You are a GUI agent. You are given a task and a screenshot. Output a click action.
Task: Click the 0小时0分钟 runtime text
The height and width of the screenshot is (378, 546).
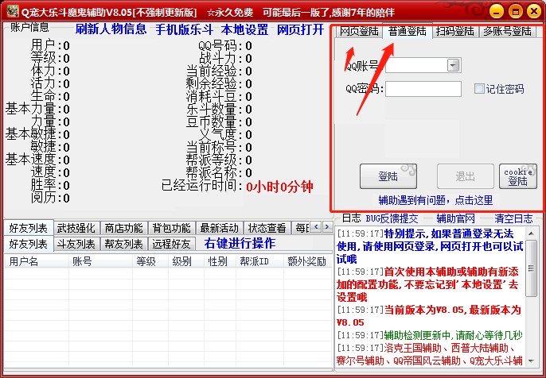pyautogui.click(x=279, y=187)
